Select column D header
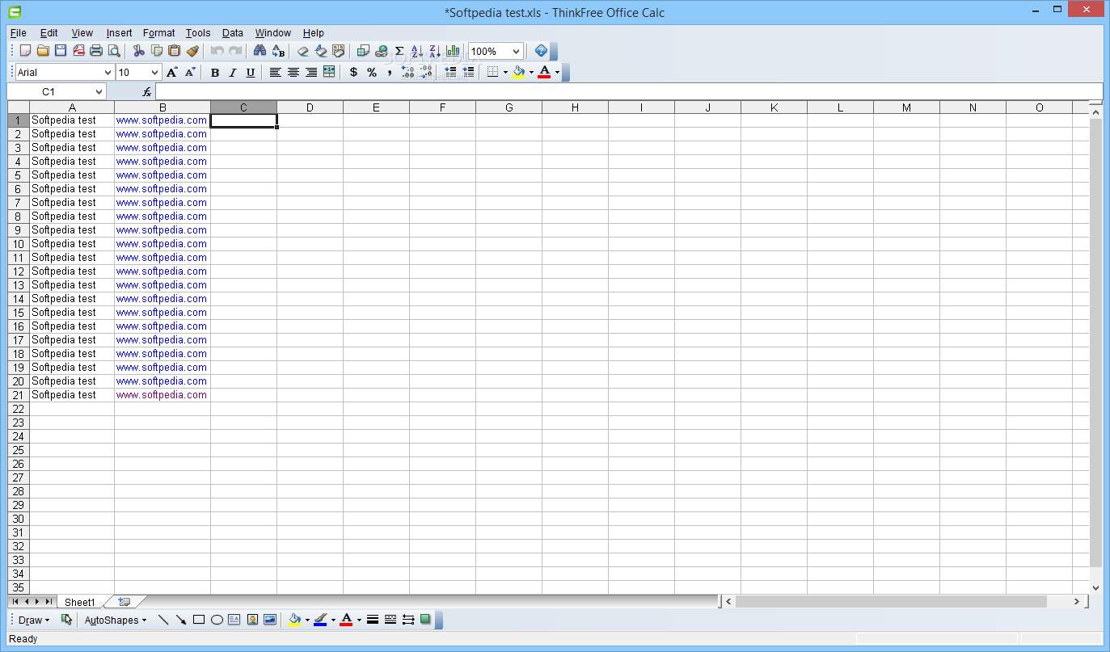The width and height of the screenshot is (1110, 652). [x=310, y=107]
